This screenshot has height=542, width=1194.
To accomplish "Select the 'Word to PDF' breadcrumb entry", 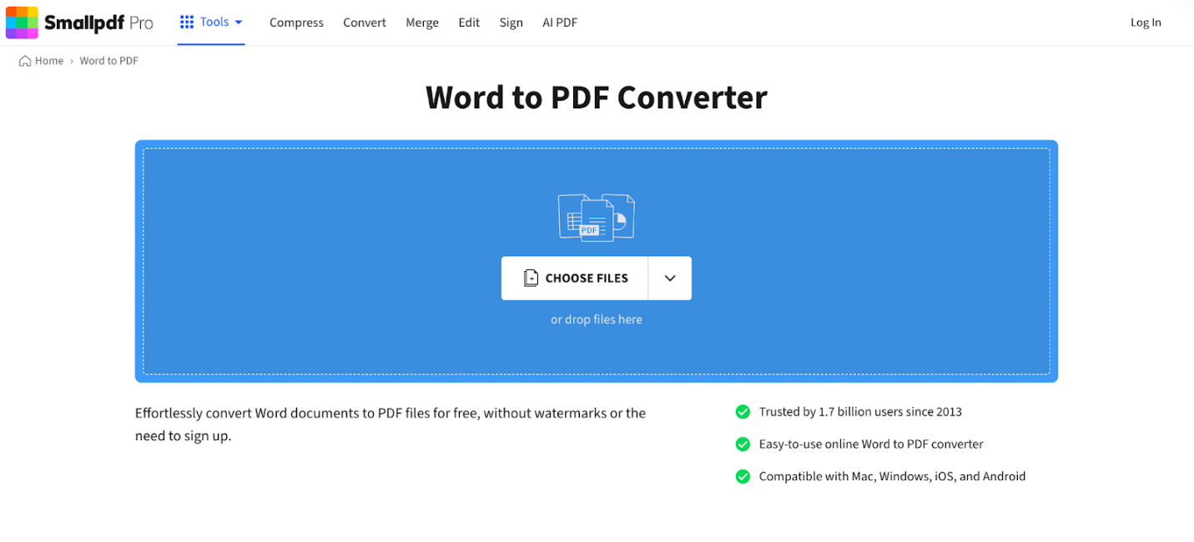I will coord(108,60).
